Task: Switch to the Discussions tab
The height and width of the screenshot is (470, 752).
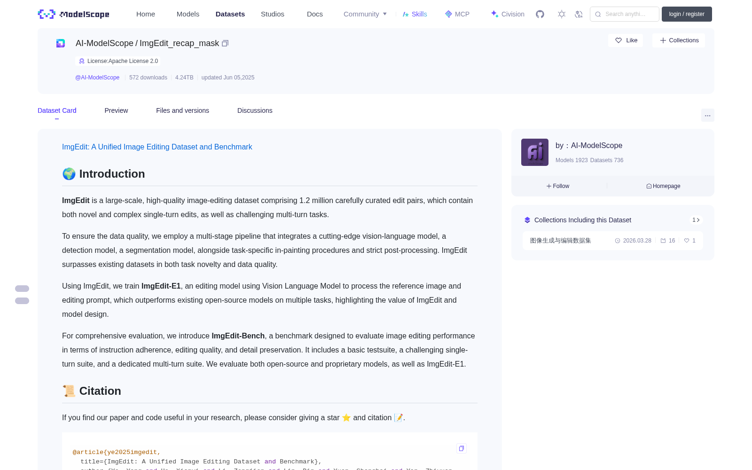Action: (255, 110)
